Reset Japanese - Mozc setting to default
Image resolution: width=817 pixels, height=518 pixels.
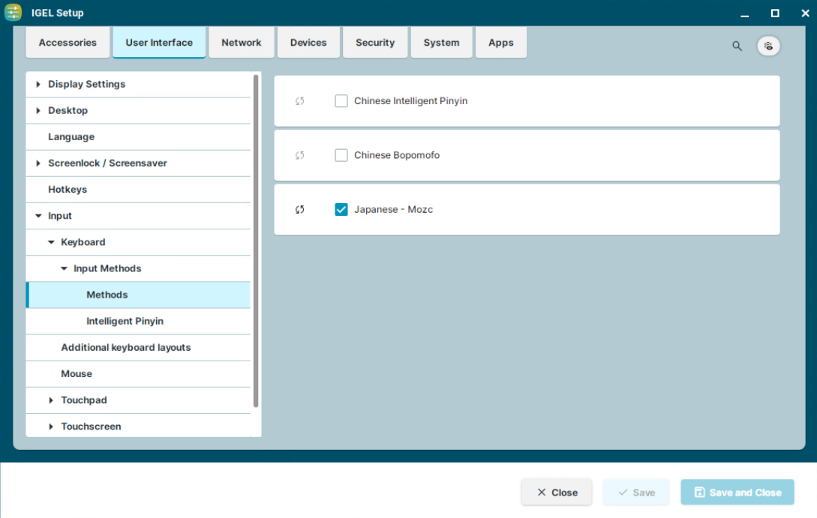(299, 209)
